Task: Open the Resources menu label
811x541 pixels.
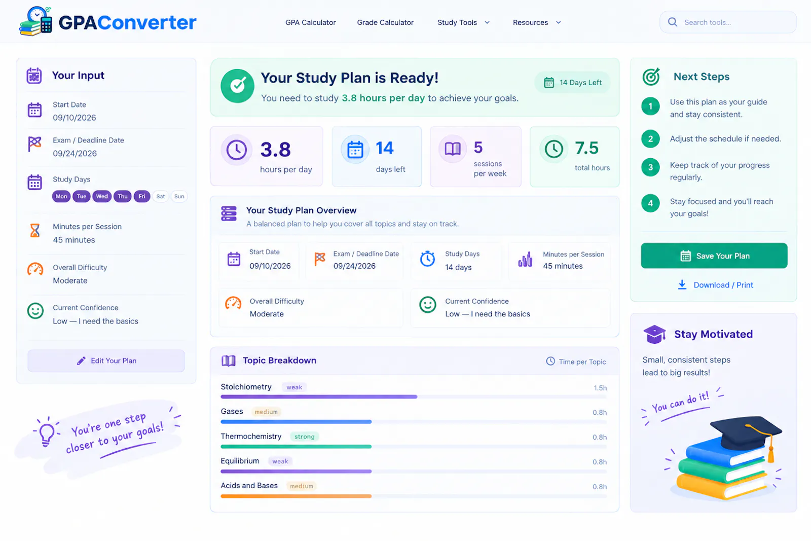Action: pyautogui.click(x=530, y=22)
